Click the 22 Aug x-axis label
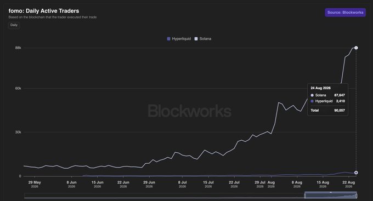This screenshot has width=373, height=201. (x=348, y=184)
